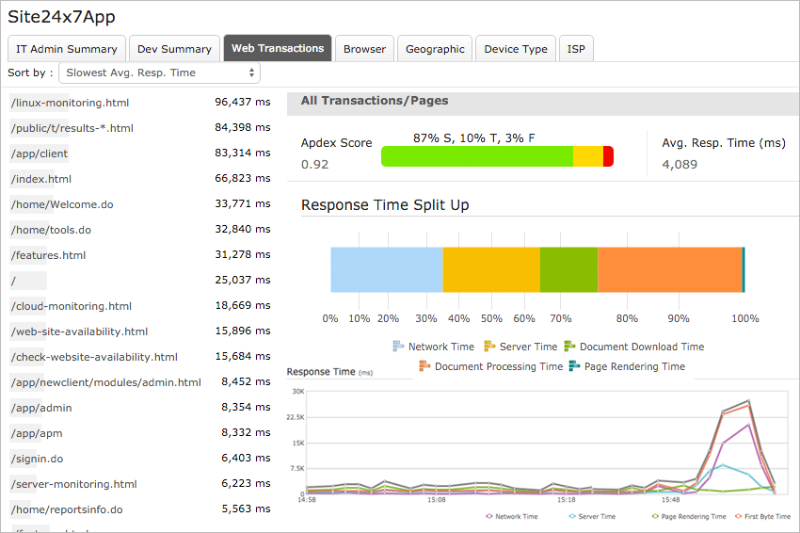Screen dimensions: 800x533
Task: Toggle Server Time series in line chart legend
Action: point(592,517)
